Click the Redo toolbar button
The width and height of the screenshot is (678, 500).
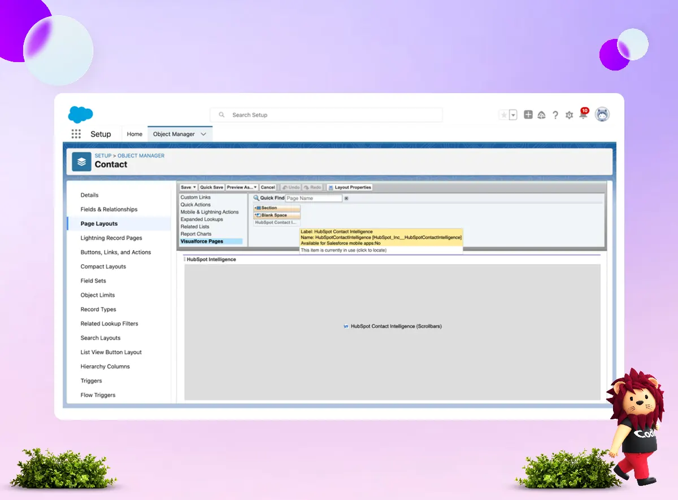click(x=312, y=187)
